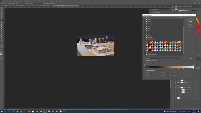
Task: Open the search icon at top right
Action: (x=194, y=3)
